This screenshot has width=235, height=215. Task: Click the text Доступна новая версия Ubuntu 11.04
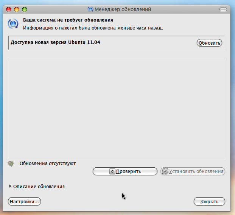(x=55, y=42)
